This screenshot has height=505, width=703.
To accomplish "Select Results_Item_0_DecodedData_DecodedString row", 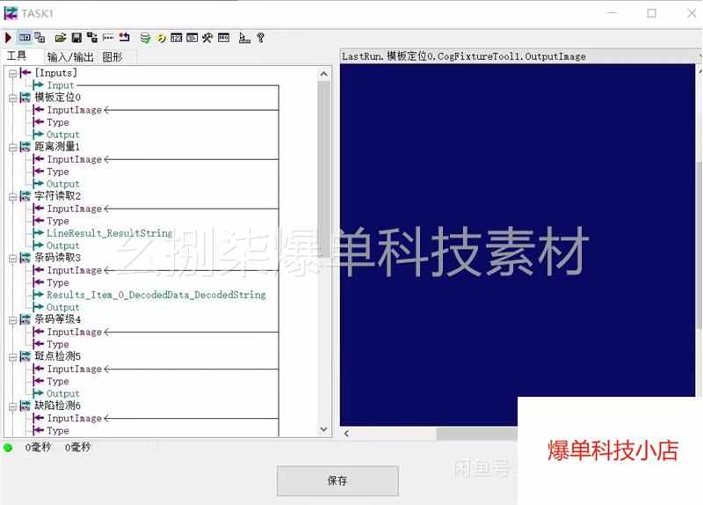I will (156, 295).
